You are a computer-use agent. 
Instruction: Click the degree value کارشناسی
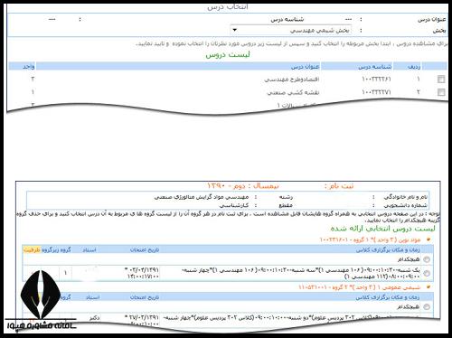coord(234,205)
